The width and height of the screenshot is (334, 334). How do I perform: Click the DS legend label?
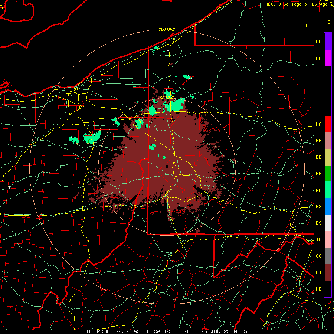pos(318,223)
